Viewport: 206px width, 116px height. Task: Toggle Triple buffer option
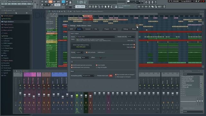click(134, 47)
